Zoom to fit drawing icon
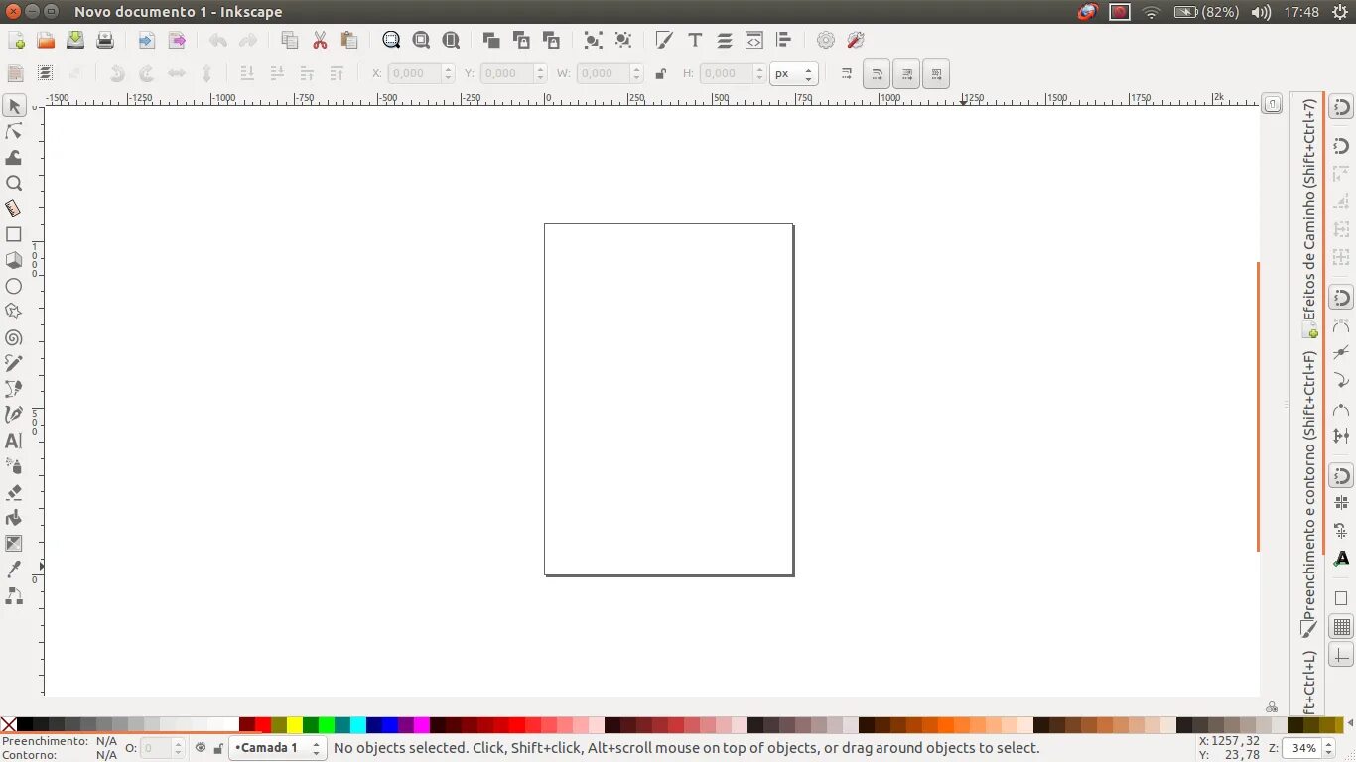Image resolution: width=1356 pixels, height=762 pixels. (421, 41)
